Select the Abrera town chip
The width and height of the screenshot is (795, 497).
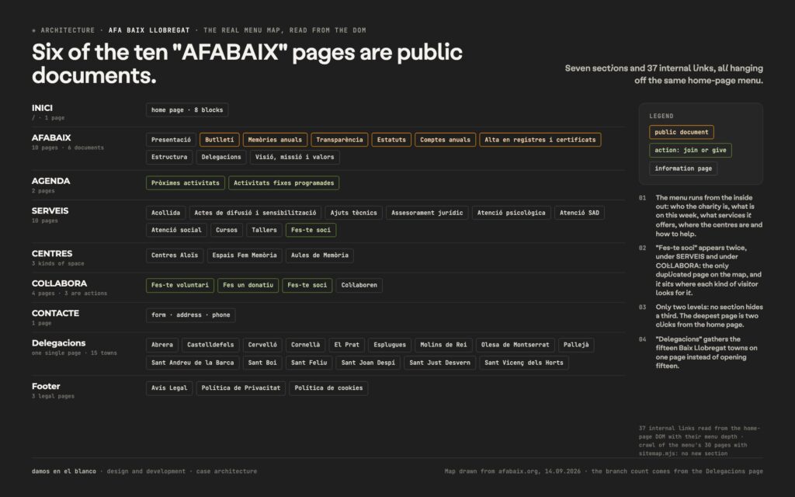(162, 346)
